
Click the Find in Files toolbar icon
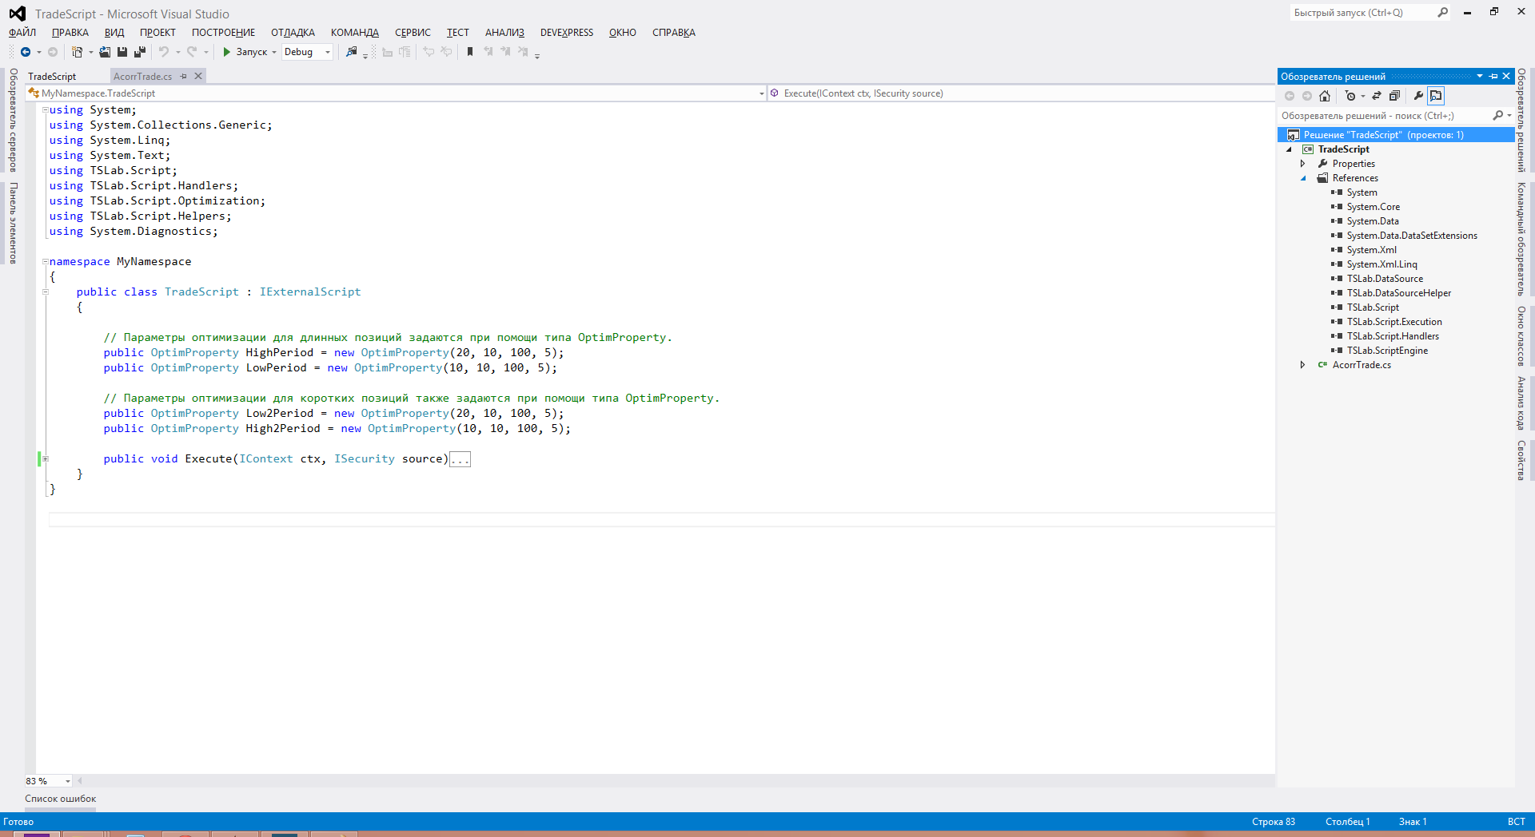(x=351, y=52)
